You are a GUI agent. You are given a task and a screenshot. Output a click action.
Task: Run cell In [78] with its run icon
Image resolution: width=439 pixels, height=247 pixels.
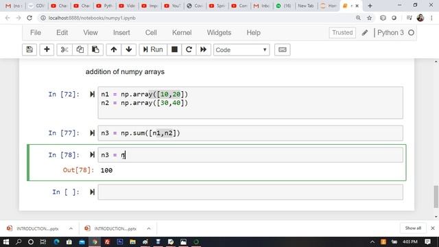pyautogui.click(x=92, y=155)
